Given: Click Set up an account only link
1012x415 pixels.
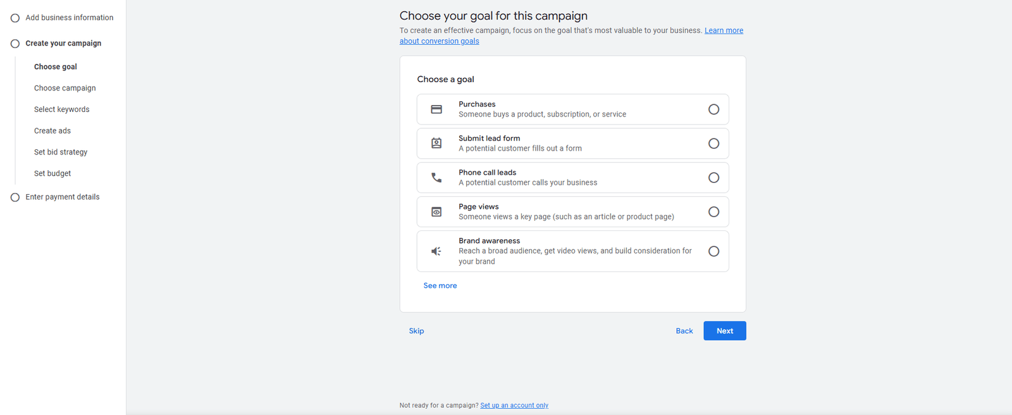Looking at the screenshot, I should [x=514, y=406].
